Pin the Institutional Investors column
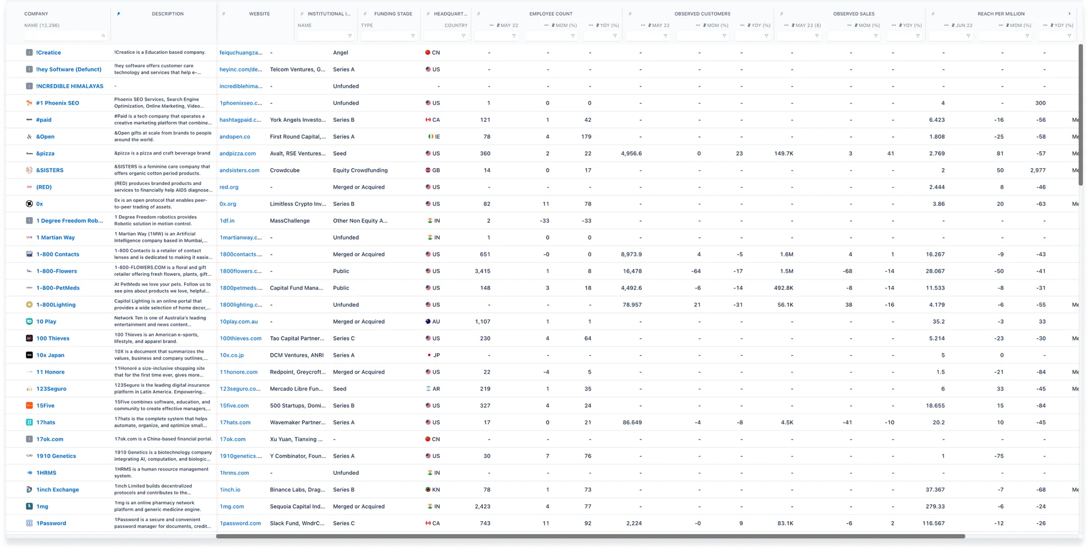The height and width of the screenshot is (550, 1089). (x=302, y=14)
